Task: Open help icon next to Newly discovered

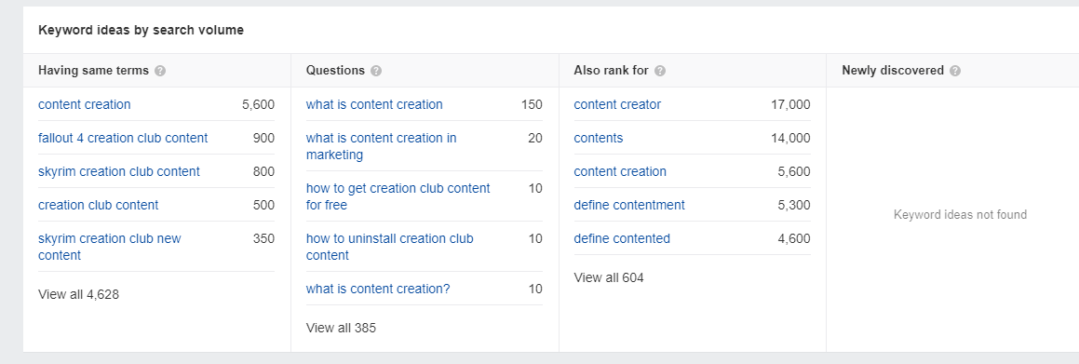Action: (x=955, y=71)
